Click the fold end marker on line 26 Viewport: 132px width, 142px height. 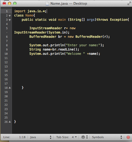tap(10, 122)
